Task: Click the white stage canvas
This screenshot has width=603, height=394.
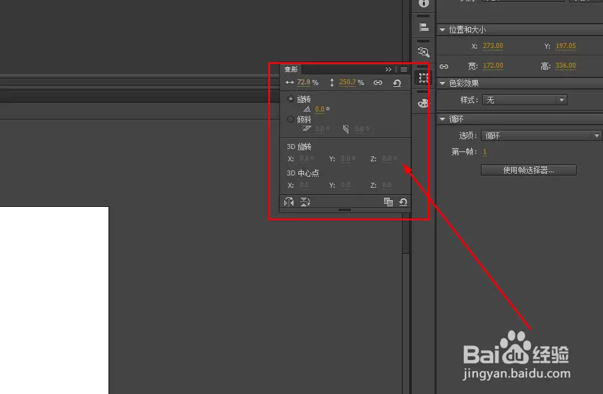Action: coord(54,300)
